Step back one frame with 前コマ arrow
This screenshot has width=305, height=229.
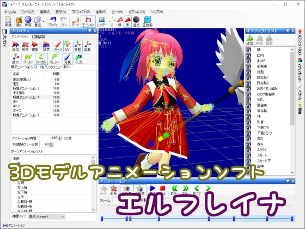[x=197, y=190]
